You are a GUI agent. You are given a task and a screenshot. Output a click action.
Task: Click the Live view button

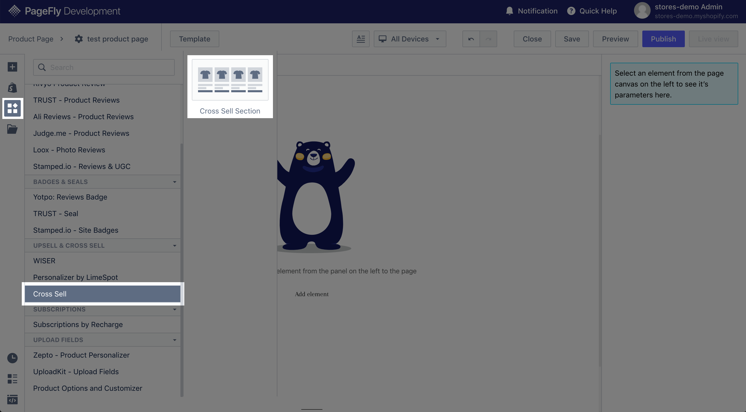click(713, 39)
